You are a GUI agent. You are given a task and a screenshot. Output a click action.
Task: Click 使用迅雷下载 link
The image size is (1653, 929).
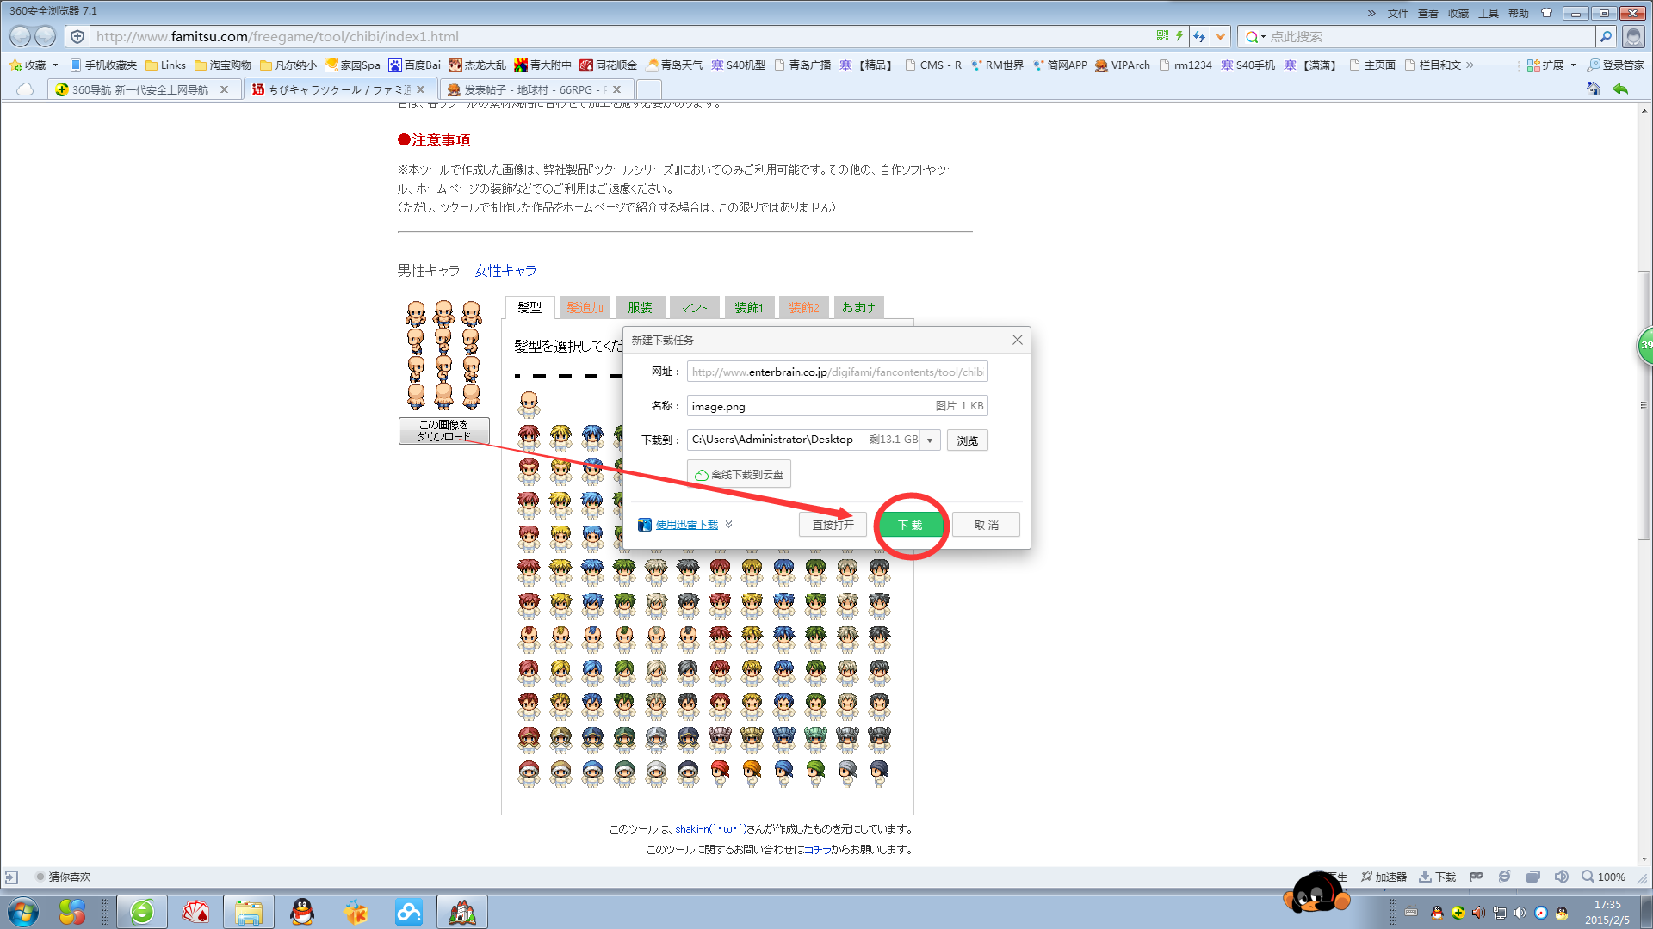(686, 525)
